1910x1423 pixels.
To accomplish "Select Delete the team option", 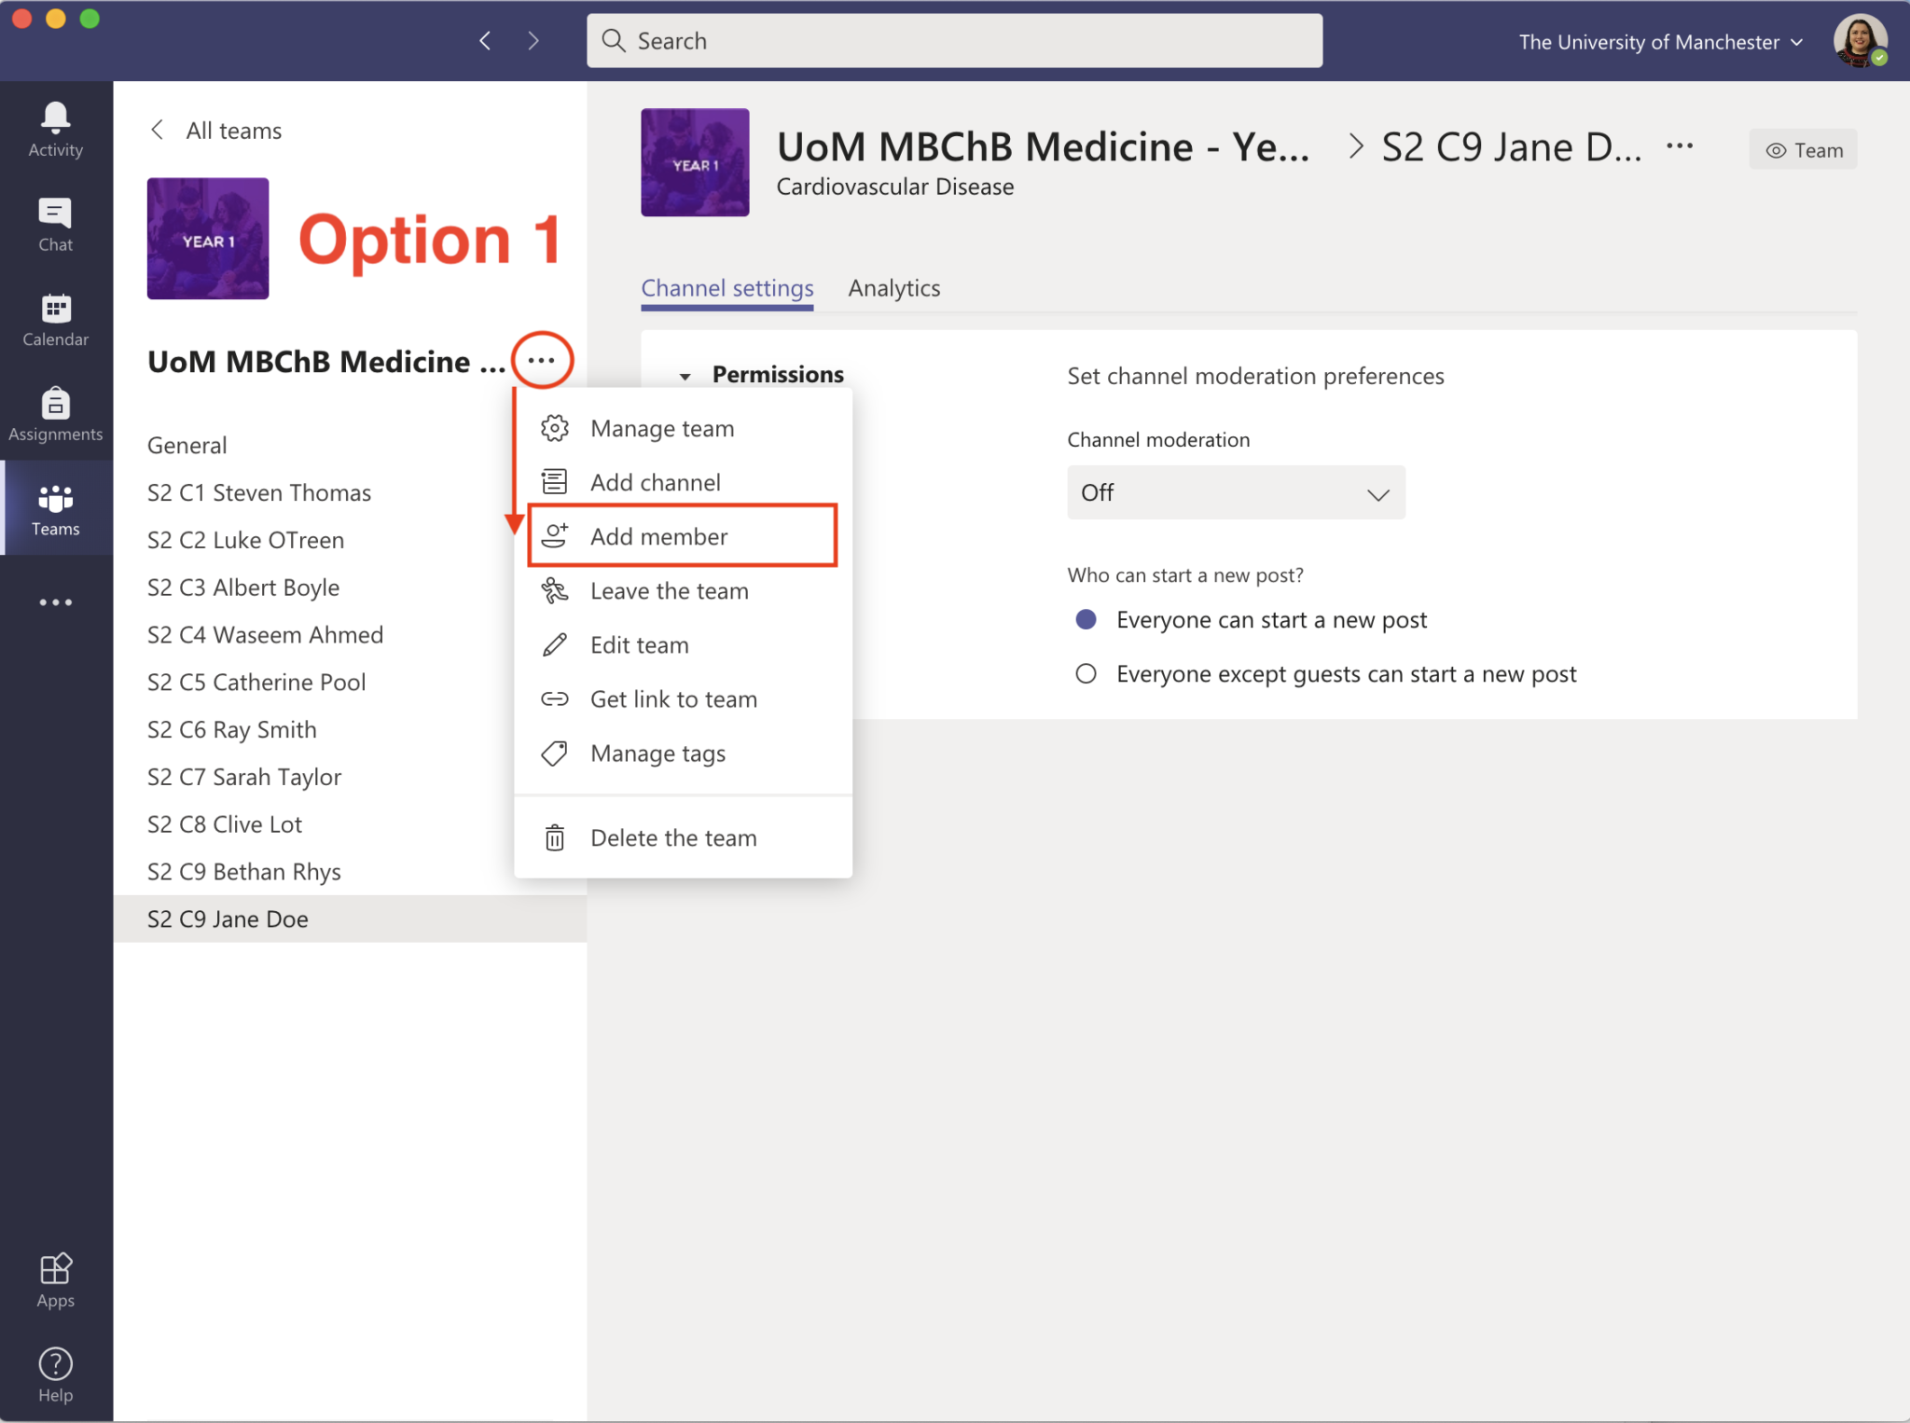I will (x=672, y=838).
